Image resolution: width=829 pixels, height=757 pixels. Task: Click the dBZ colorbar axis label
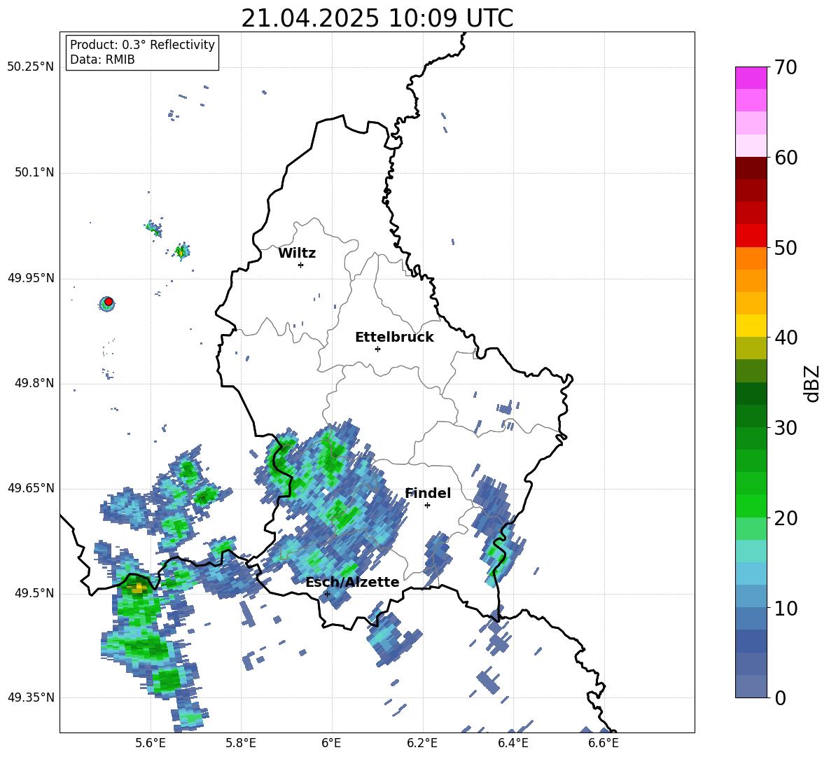click(x=813, y=383)
